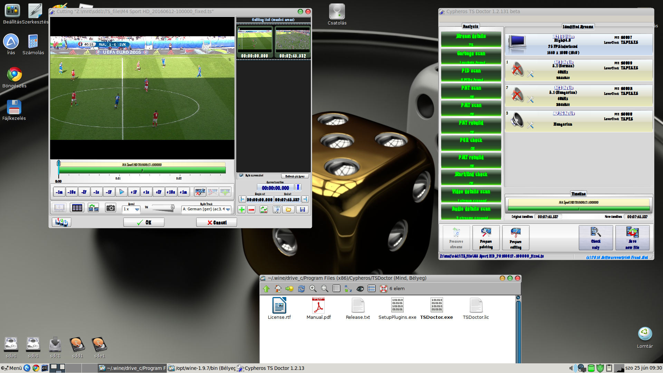Save the cut list with floppy icon
The image size is (663, 373).
(302, 210)
